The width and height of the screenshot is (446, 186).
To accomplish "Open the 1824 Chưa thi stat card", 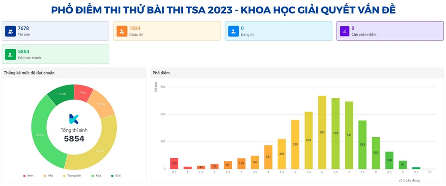I will point(167,31).
